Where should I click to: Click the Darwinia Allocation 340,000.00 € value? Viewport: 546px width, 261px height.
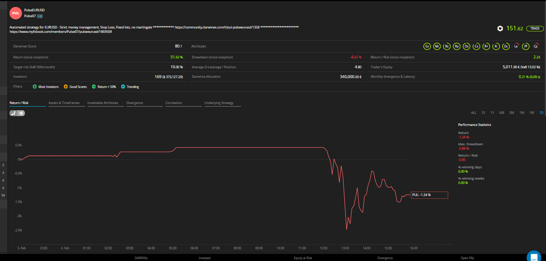pos(351,77)
